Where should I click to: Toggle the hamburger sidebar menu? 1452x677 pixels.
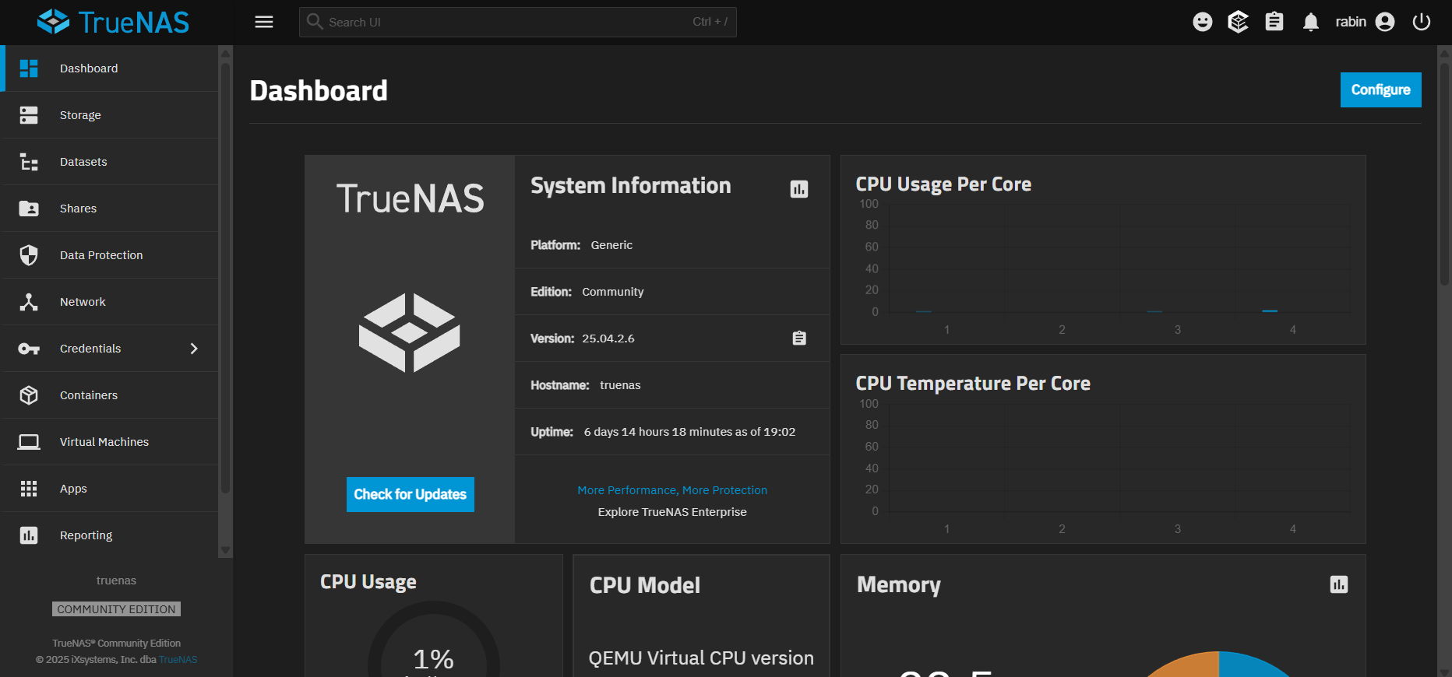[264, 22]
